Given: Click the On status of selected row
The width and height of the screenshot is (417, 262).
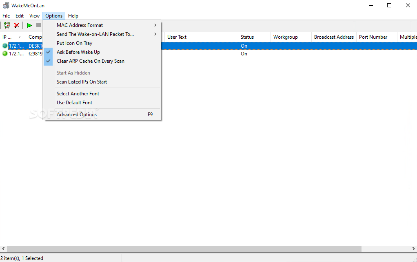Looking at the screenshot, I should [244, 46].
